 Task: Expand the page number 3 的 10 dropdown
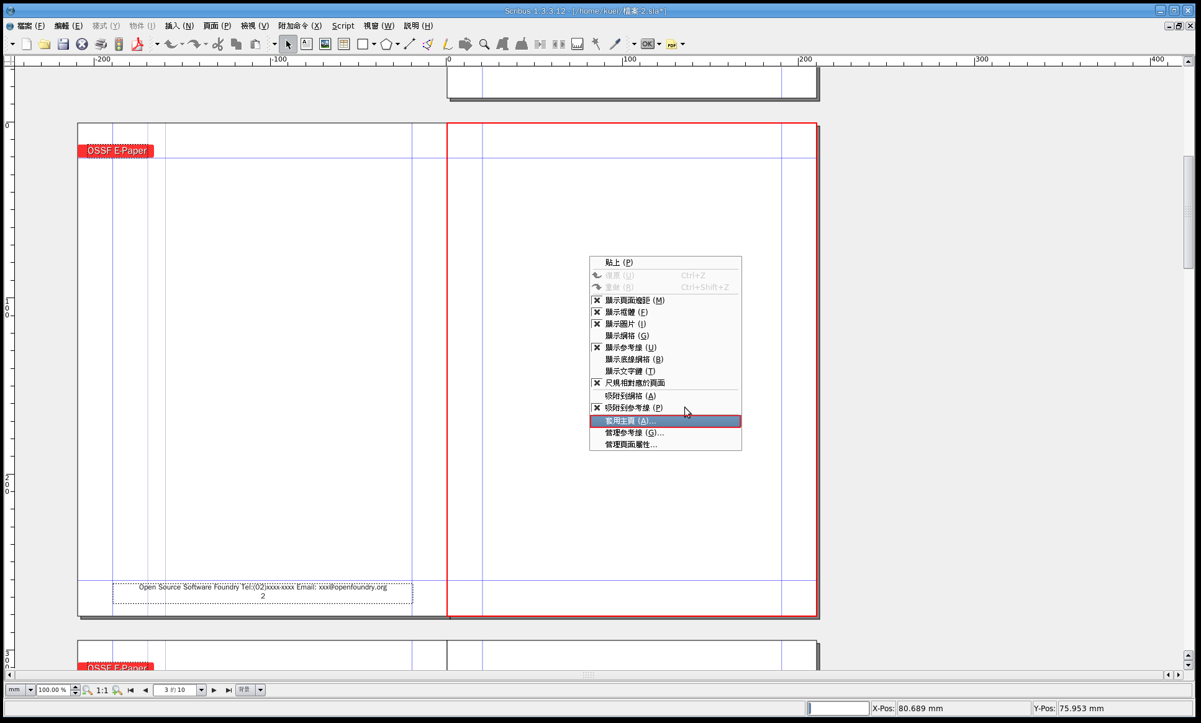point(201,690)
